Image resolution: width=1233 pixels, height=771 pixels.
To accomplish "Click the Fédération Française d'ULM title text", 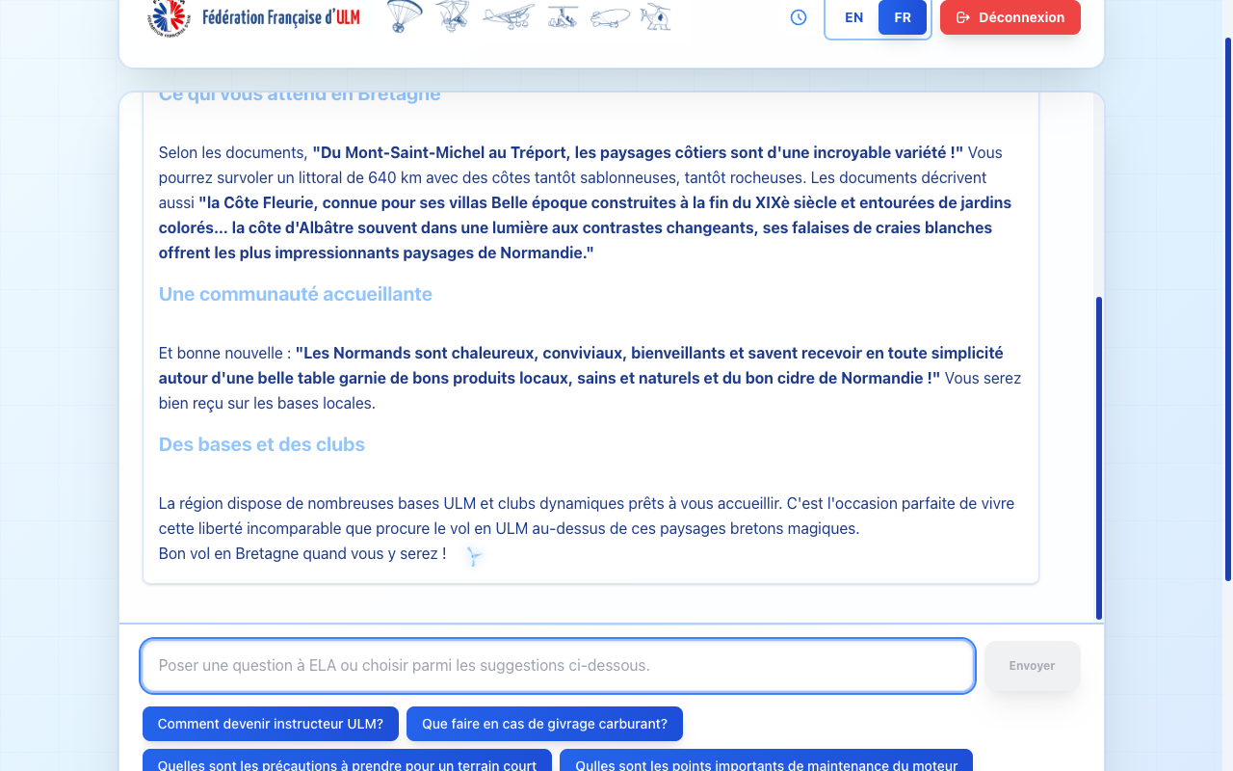I will pyautogui.click(x=281, y=17).
